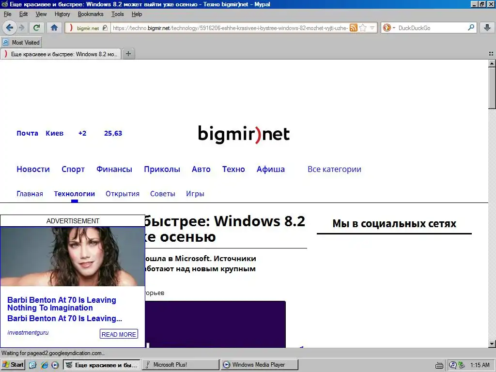This screenshot has height=372, width=496.
Task: Go back using the back arrow button
Action: (10, 28)
